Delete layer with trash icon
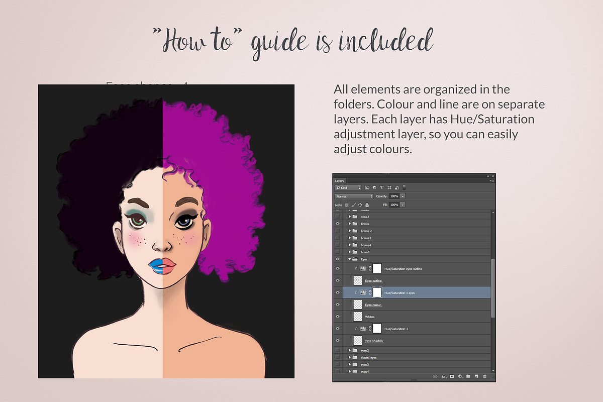 (484, 376)
